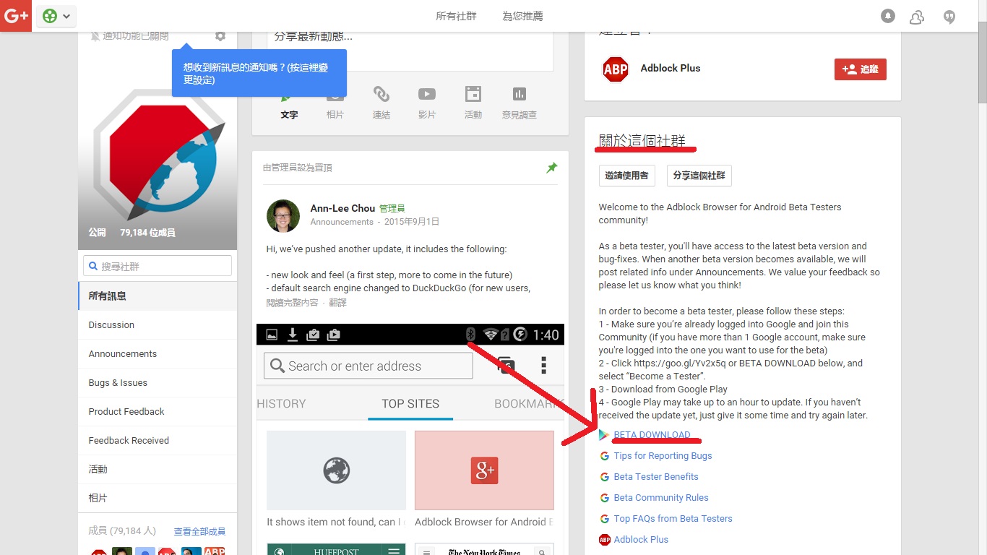
Task: Click the Google icon beside Tips for Reporting Bugs
Action: pos(604,456)
